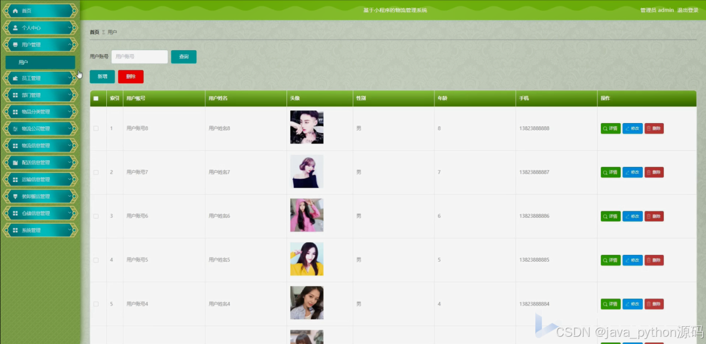Click phone number 13823888887

534,173
